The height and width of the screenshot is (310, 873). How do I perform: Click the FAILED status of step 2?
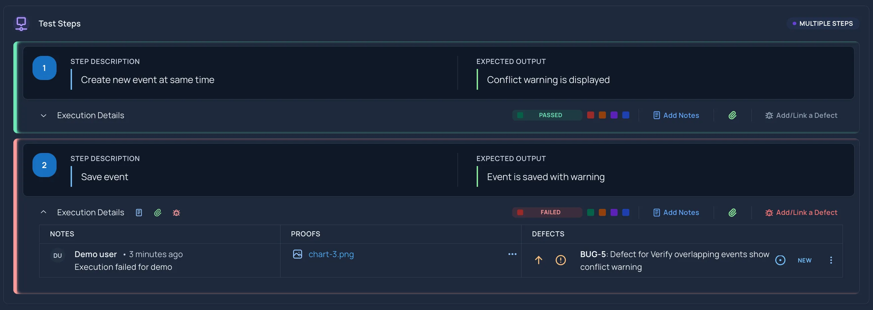pos(547,213)
